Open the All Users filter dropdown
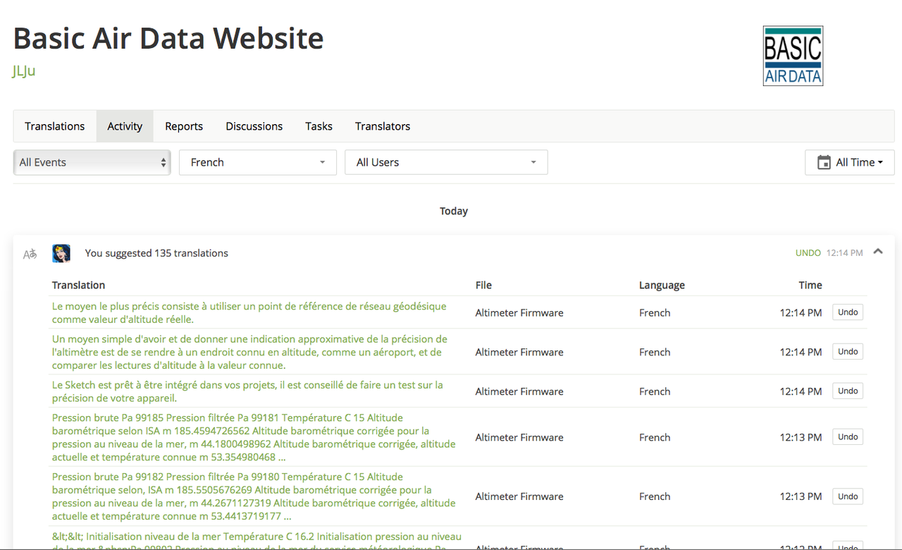Image resolution: width=902 pixels, height=550 pixels. 446,162
